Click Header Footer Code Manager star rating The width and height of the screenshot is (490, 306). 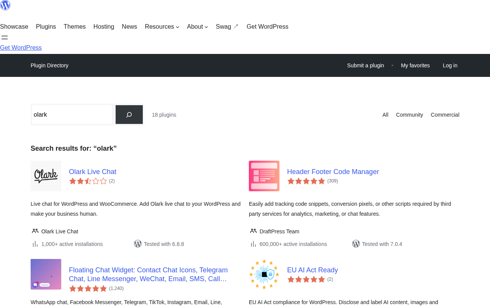(306, 181)
